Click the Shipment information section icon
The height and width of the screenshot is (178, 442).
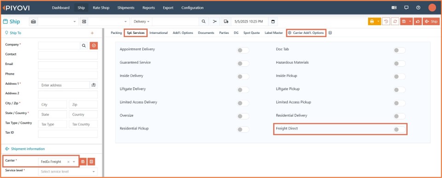(7, 149)
